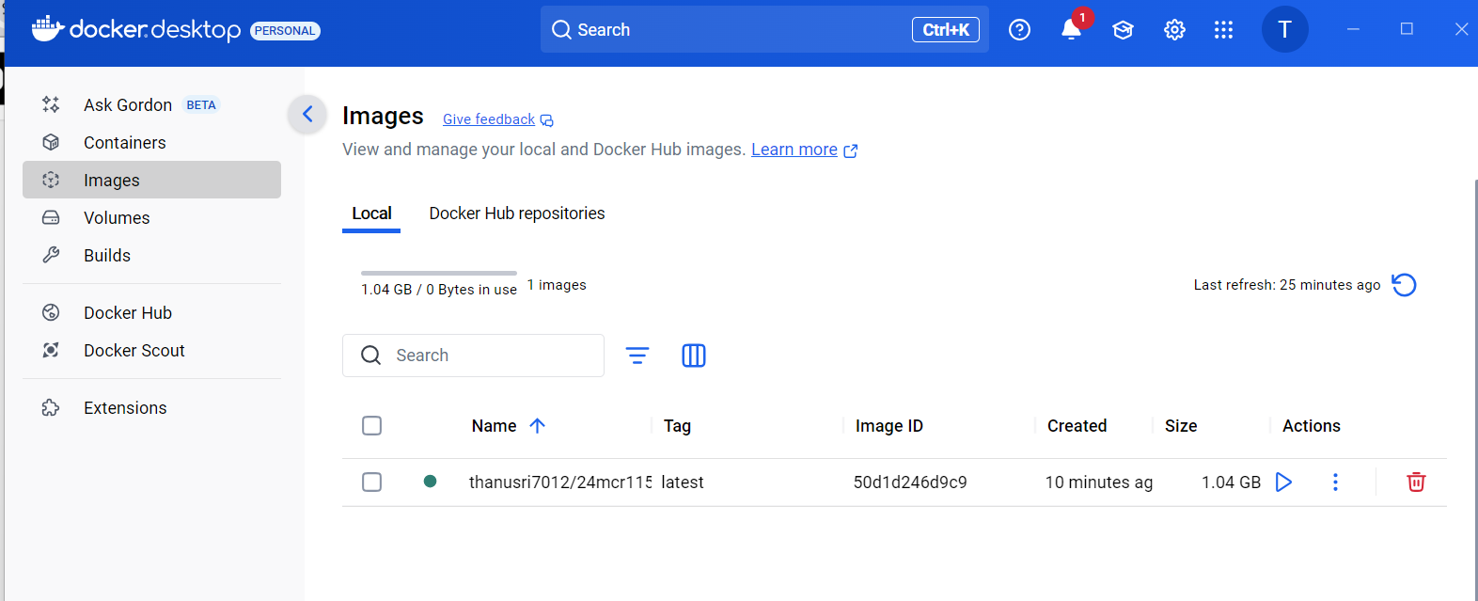1478x601 pixels.
Task: Toggle Name sort direction arrow
Action: click(x=538, y=426)
